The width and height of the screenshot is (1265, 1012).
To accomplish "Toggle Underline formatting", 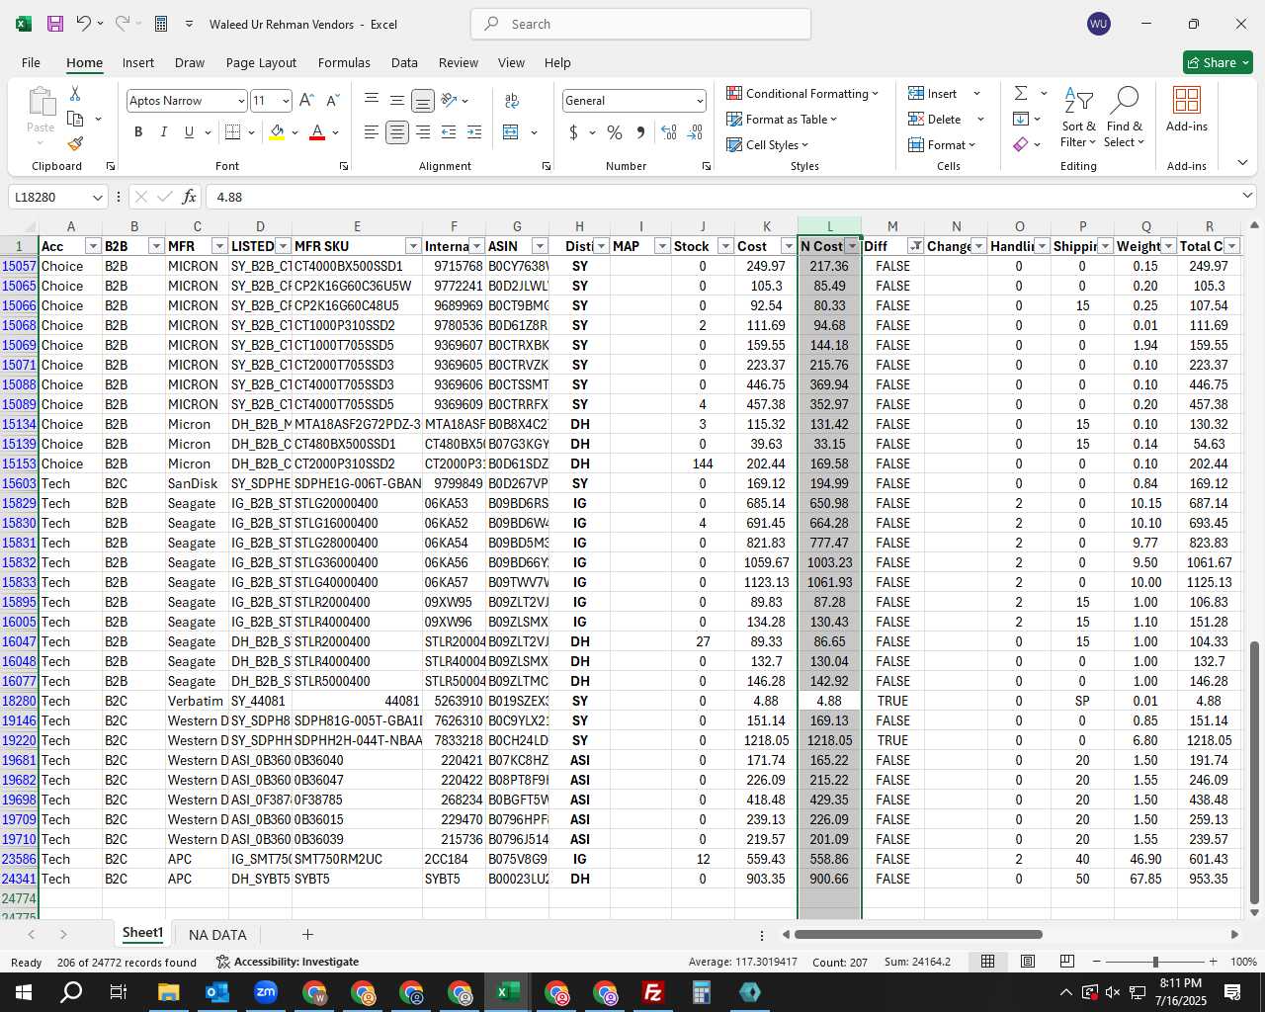I will (189, 132).
